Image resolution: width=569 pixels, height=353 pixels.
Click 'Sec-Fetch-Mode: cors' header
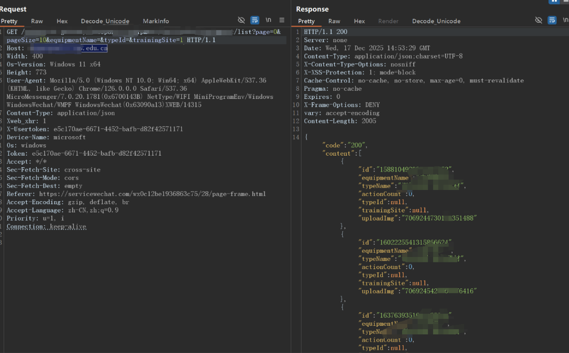43,178
